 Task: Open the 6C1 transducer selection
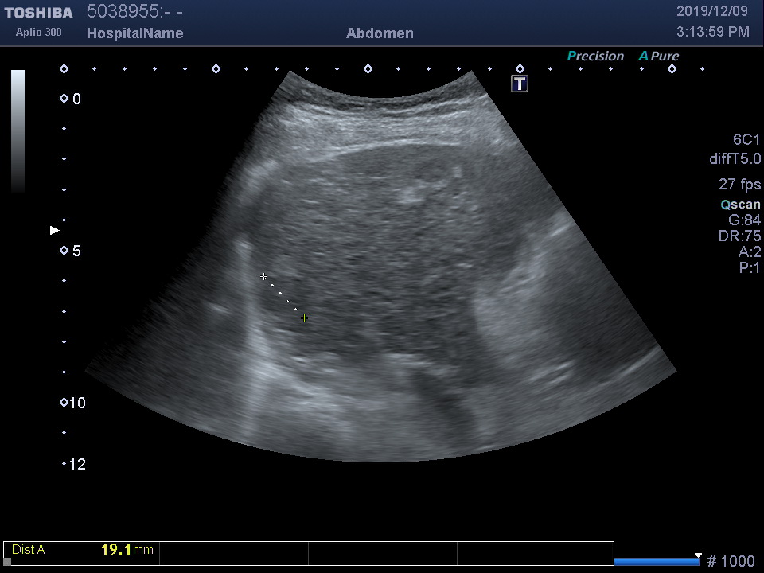tap(746, 139)
